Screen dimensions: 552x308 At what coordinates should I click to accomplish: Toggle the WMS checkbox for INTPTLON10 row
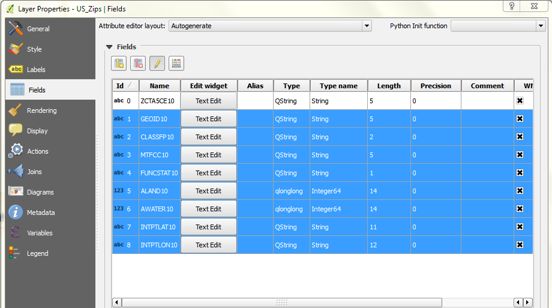(520, 244)
